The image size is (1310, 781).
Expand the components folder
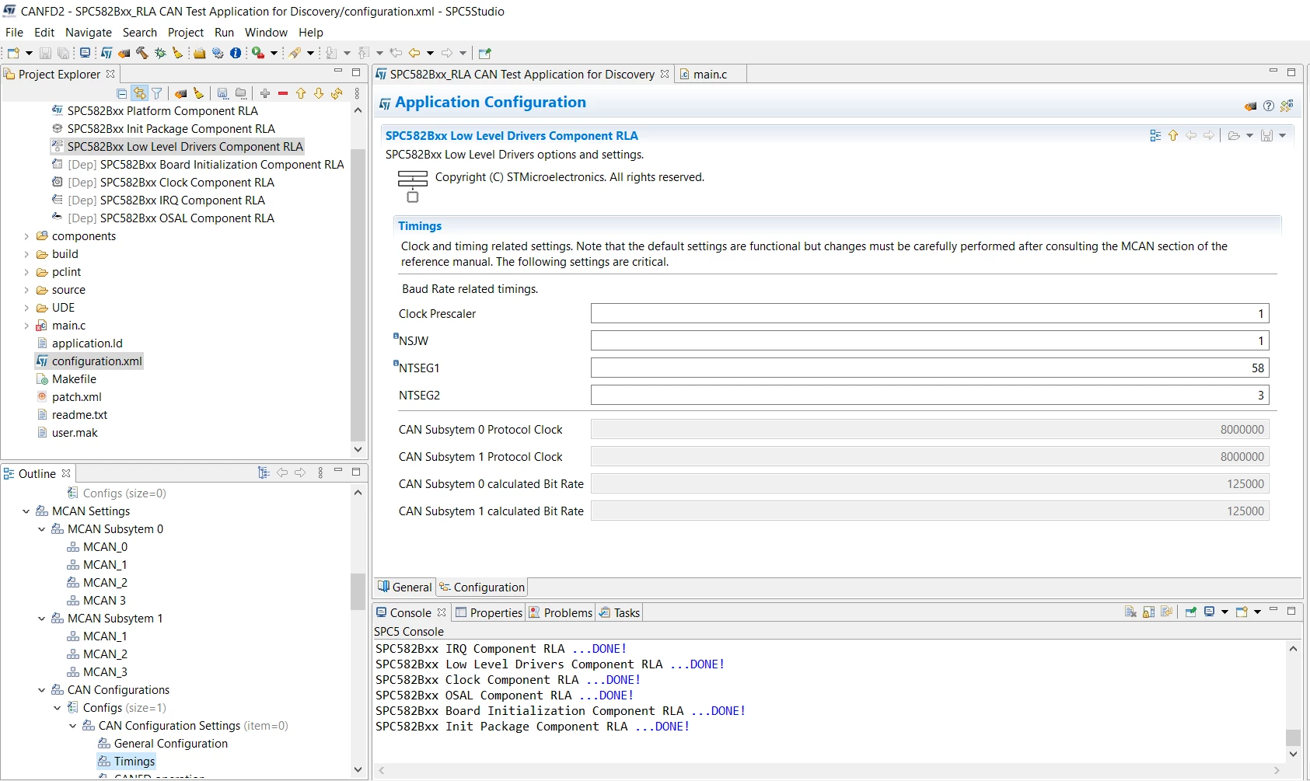pos(26,236)
